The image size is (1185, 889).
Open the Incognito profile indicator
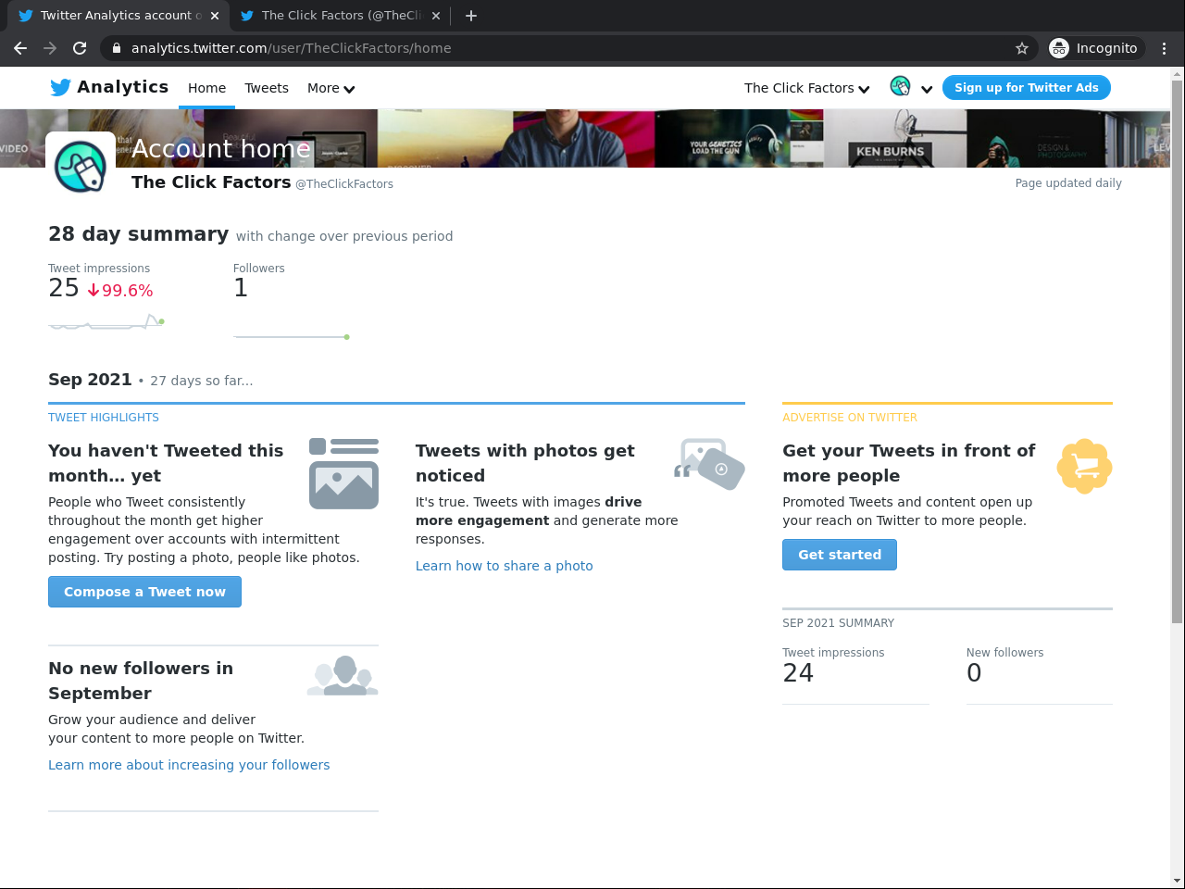tap(1097, 48)
